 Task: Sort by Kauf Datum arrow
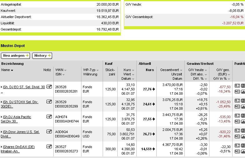click(133, 79)
